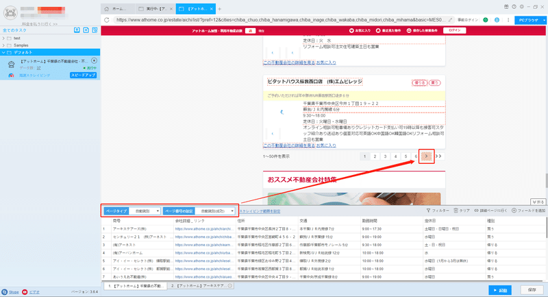Switch to the ホーム tab
This screenshot has width=548, height=297.
click(x=118, y=9)
